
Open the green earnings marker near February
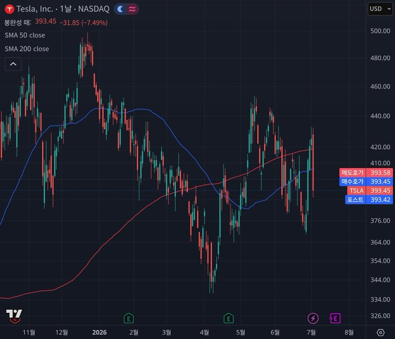click(129, 319)
